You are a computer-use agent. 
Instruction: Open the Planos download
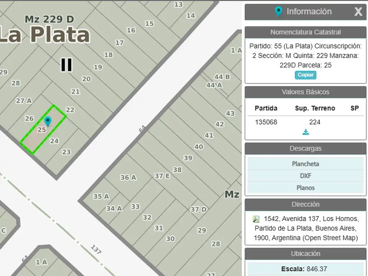305,188
